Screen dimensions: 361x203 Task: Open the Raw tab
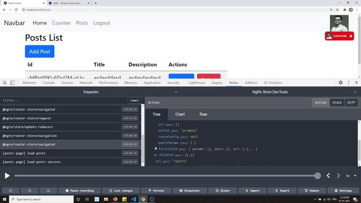click(x=203, y=114)
